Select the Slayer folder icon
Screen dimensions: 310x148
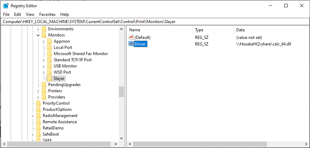(49, 78)
